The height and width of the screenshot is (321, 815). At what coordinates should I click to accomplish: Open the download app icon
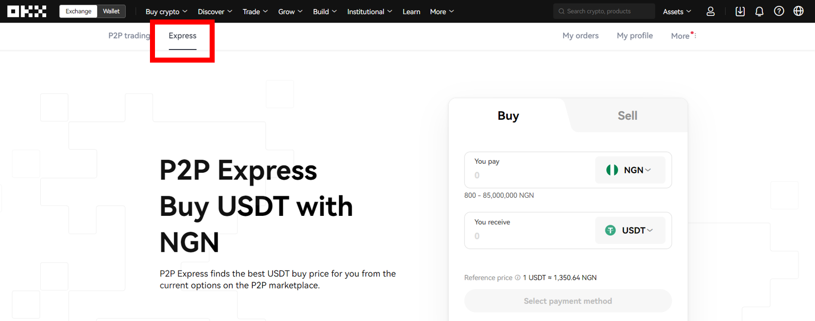click(x=740, y=11)
